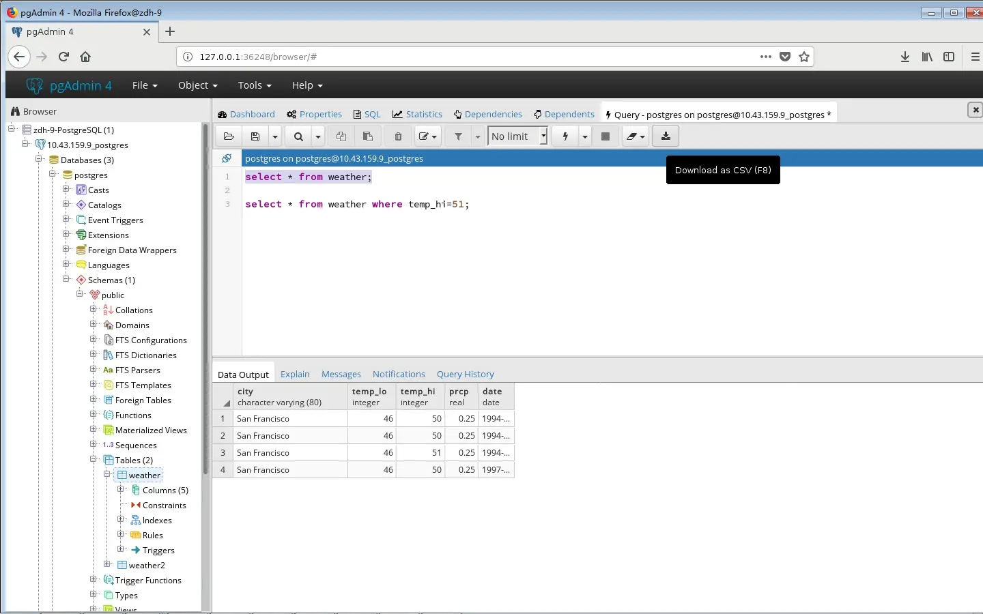The image size is (983, 614).
Task: Switch to the SQL tab
Action: (367, 115)
